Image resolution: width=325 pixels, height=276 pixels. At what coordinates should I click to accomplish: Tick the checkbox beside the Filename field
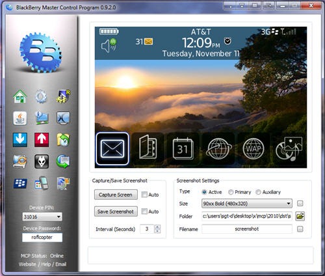(x=300, y=229)
